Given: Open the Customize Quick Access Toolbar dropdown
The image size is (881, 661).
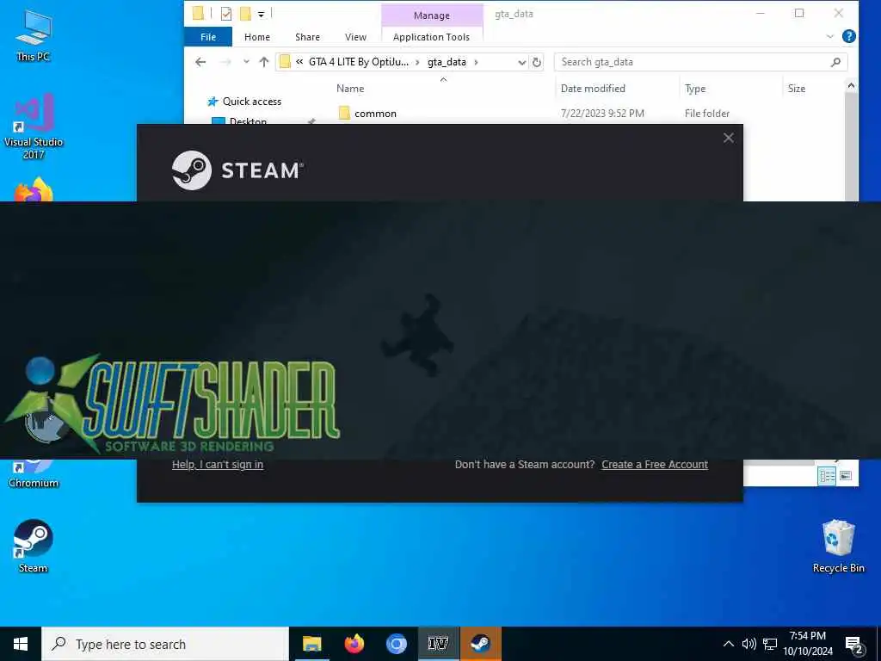Looking at the screenshot, I should [x=262, y=14].
